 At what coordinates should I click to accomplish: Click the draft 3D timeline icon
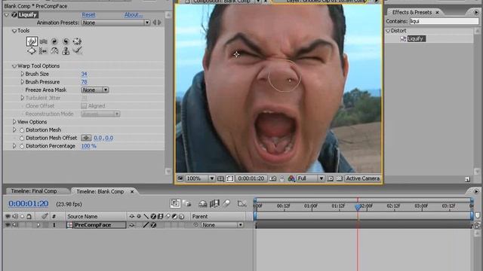pos(186,203)
